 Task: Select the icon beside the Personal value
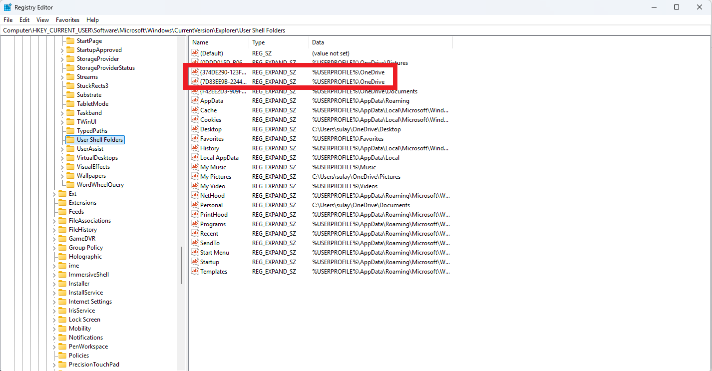196,205
